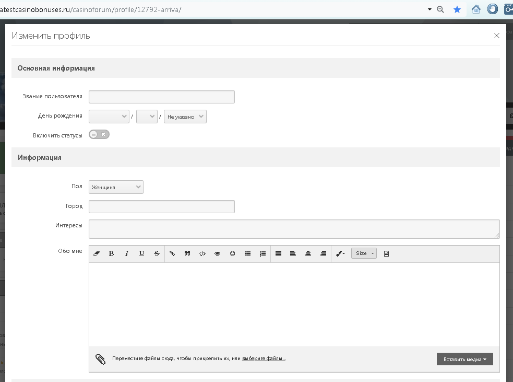
Task: Insert a link using the chain icon
Action: (x=172, y=253)
